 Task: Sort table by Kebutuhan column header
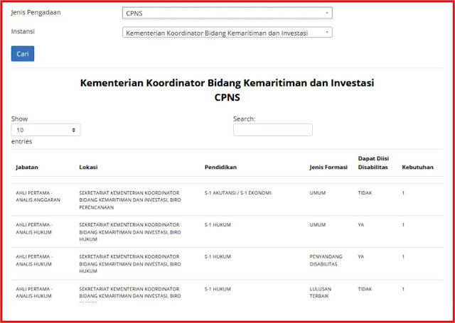coord(417,168)
